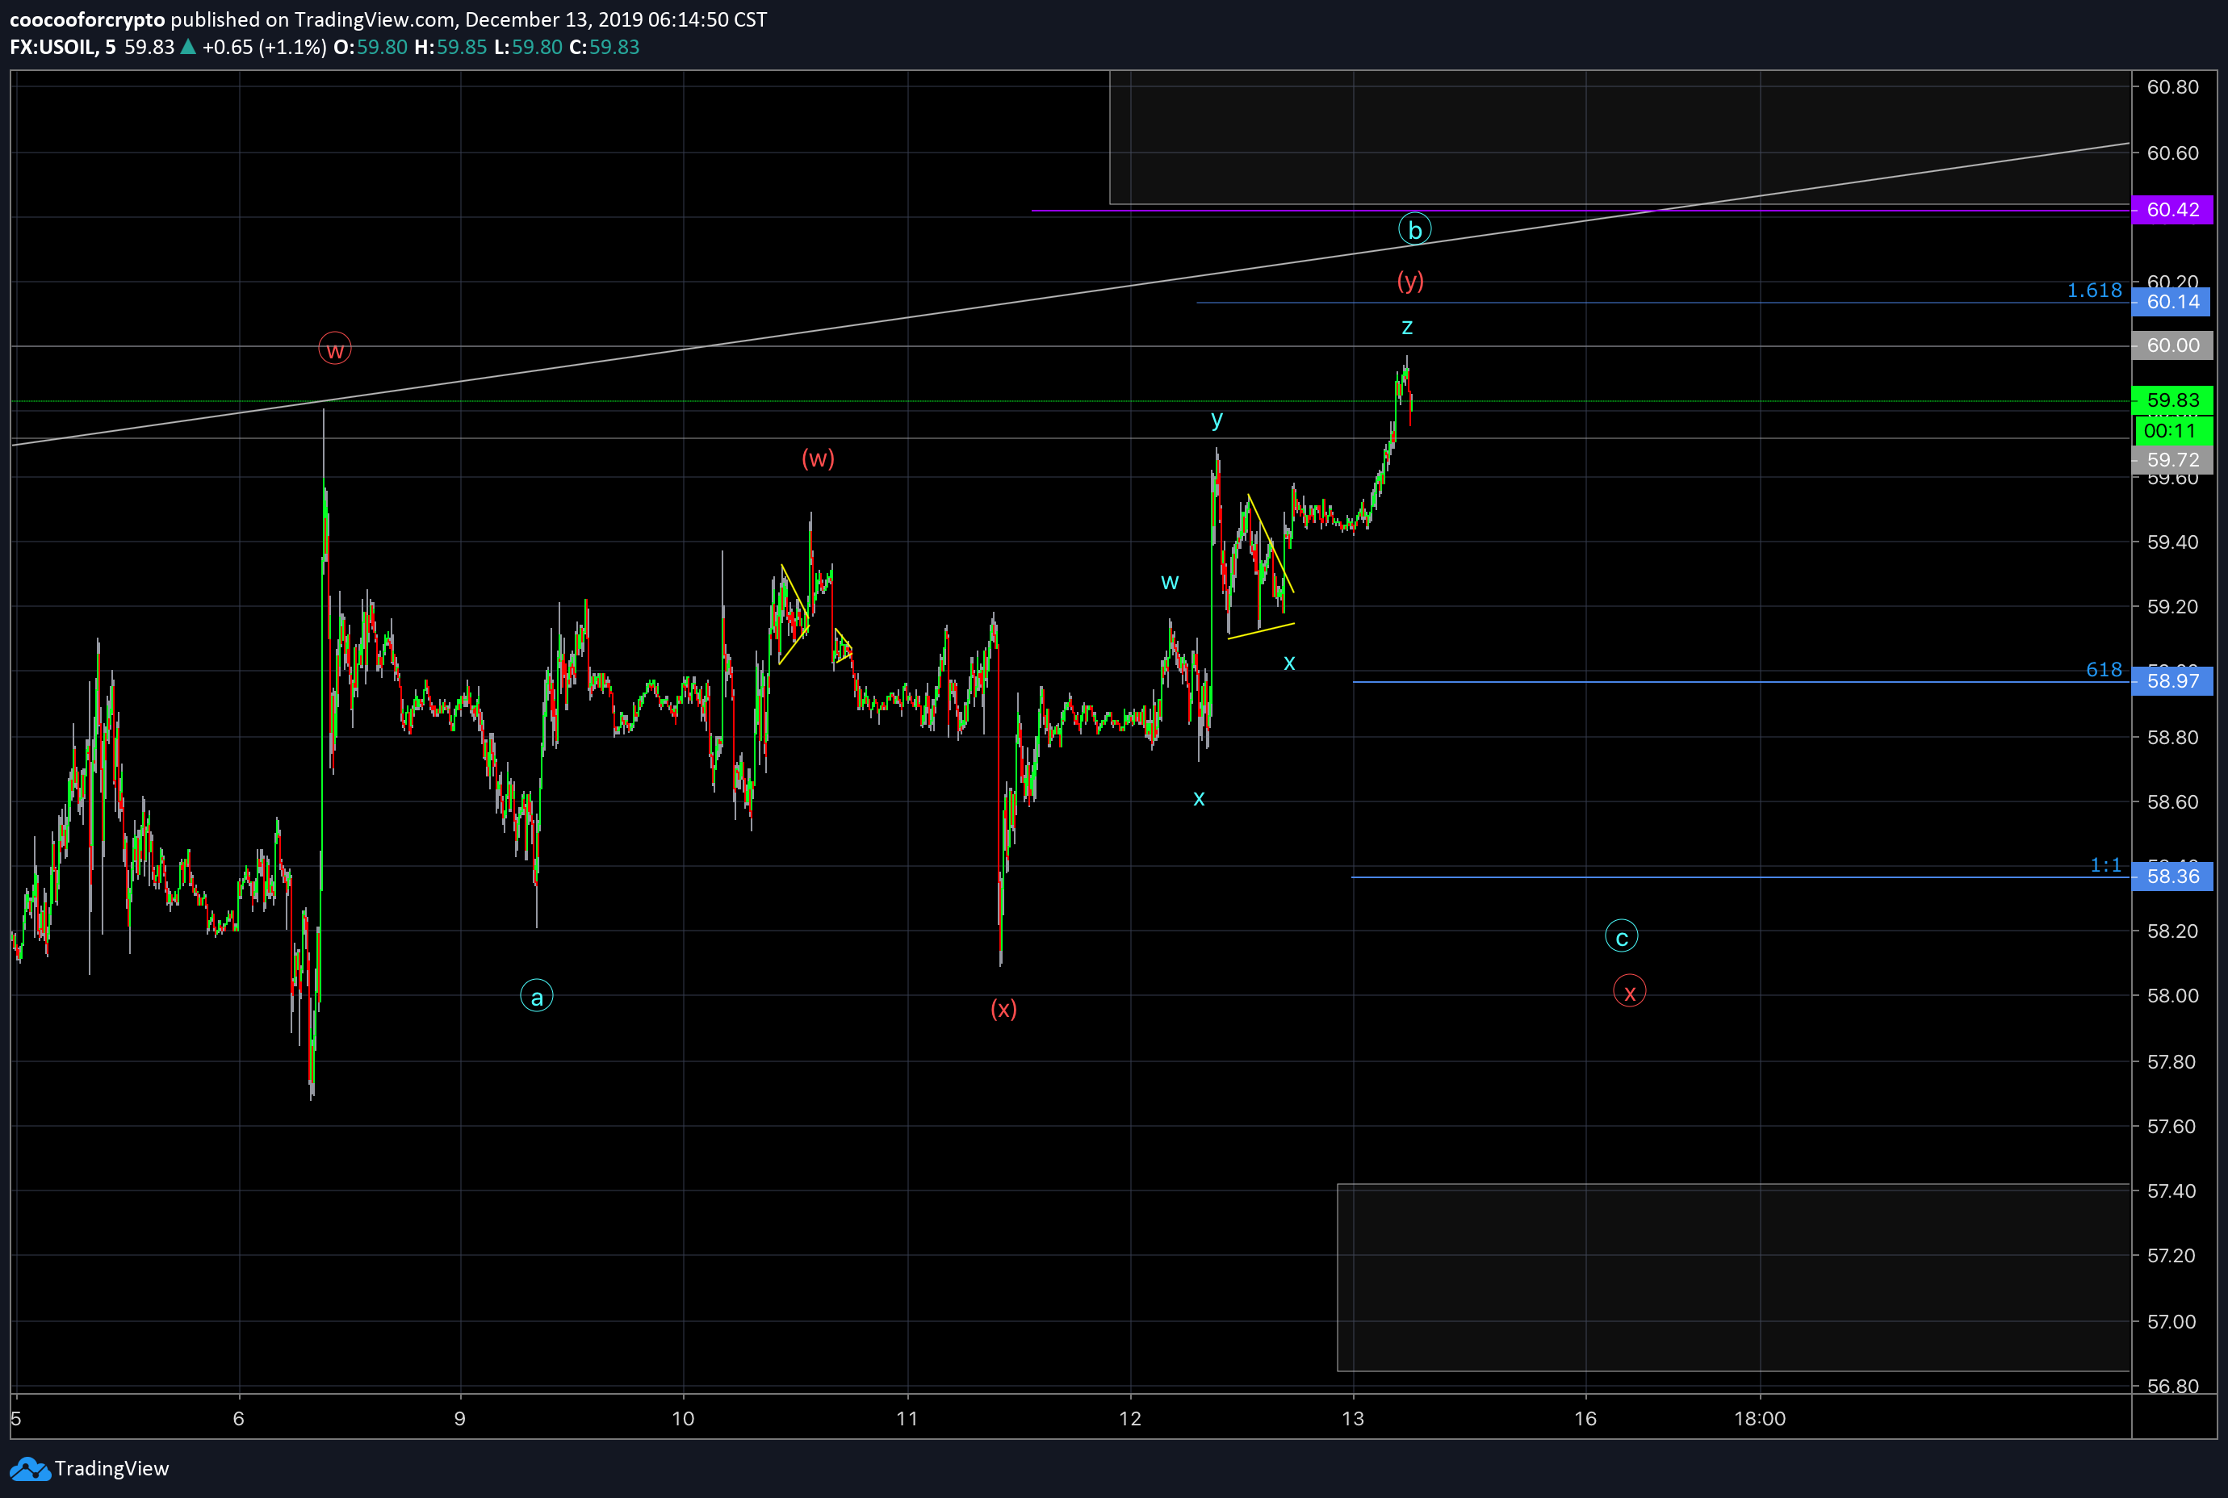Click the purple 60.42 price label

click(2171, 209)
